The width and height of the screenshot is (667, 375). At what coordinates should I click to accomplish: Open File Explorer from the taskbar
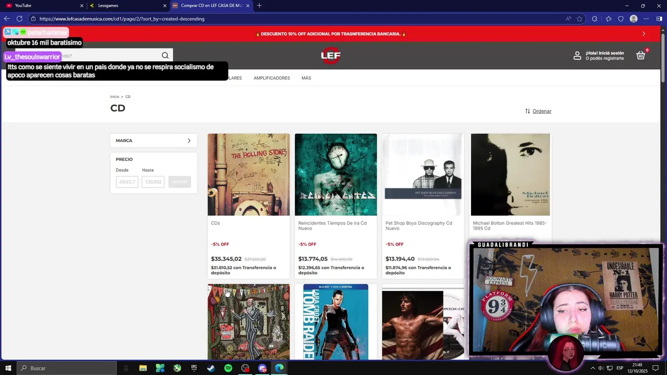(143, 368)
